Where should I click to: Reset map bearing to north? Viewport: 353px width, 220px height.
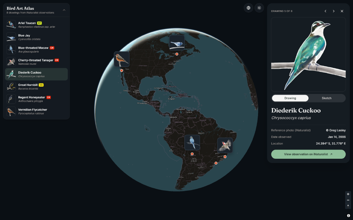point(348,206)
